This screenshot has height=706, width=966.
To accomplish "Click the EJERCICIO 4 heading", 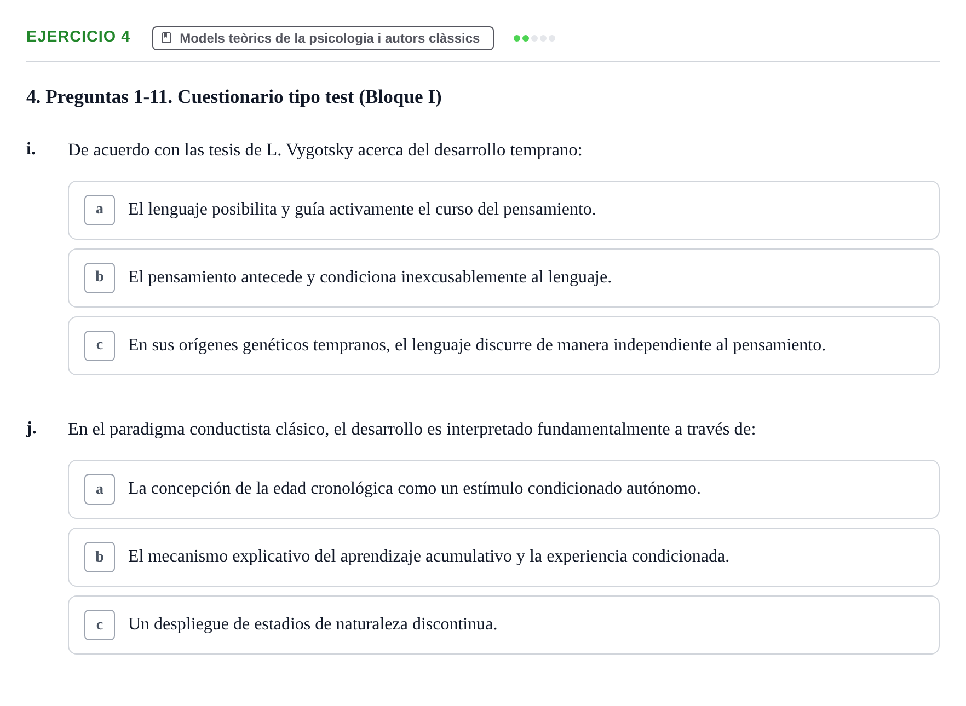I will [x=78, y=37].
